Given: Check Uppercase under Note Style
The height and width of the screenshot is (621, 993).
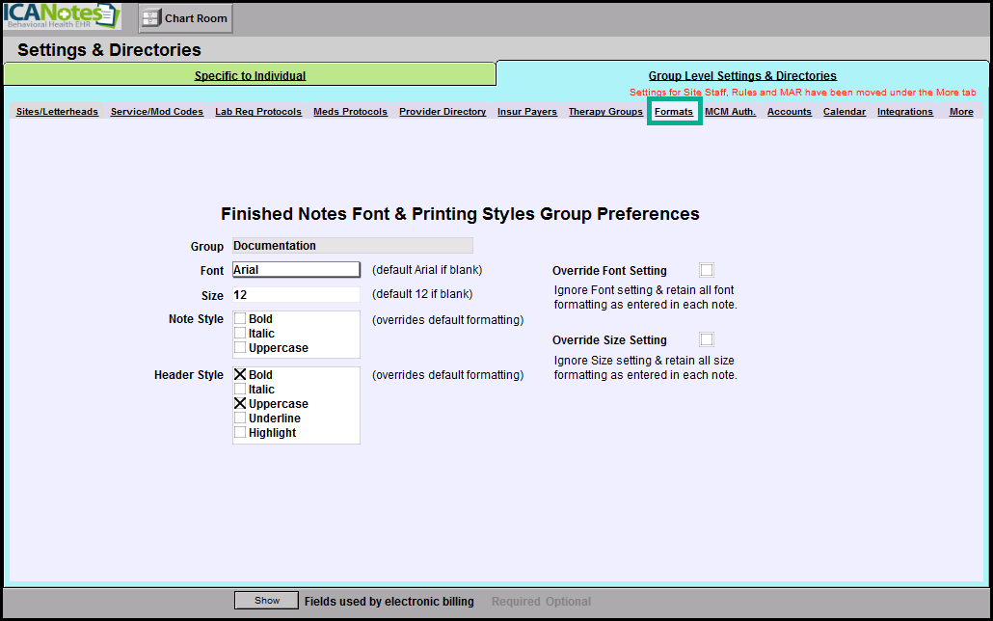Looking at the screenshot, I should [x=240, y=348].
